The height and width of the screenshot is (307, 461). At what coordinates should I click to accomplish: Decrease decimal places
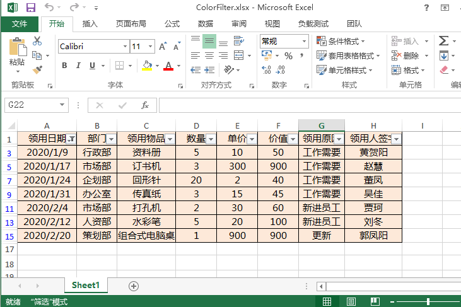pos(281,70)
